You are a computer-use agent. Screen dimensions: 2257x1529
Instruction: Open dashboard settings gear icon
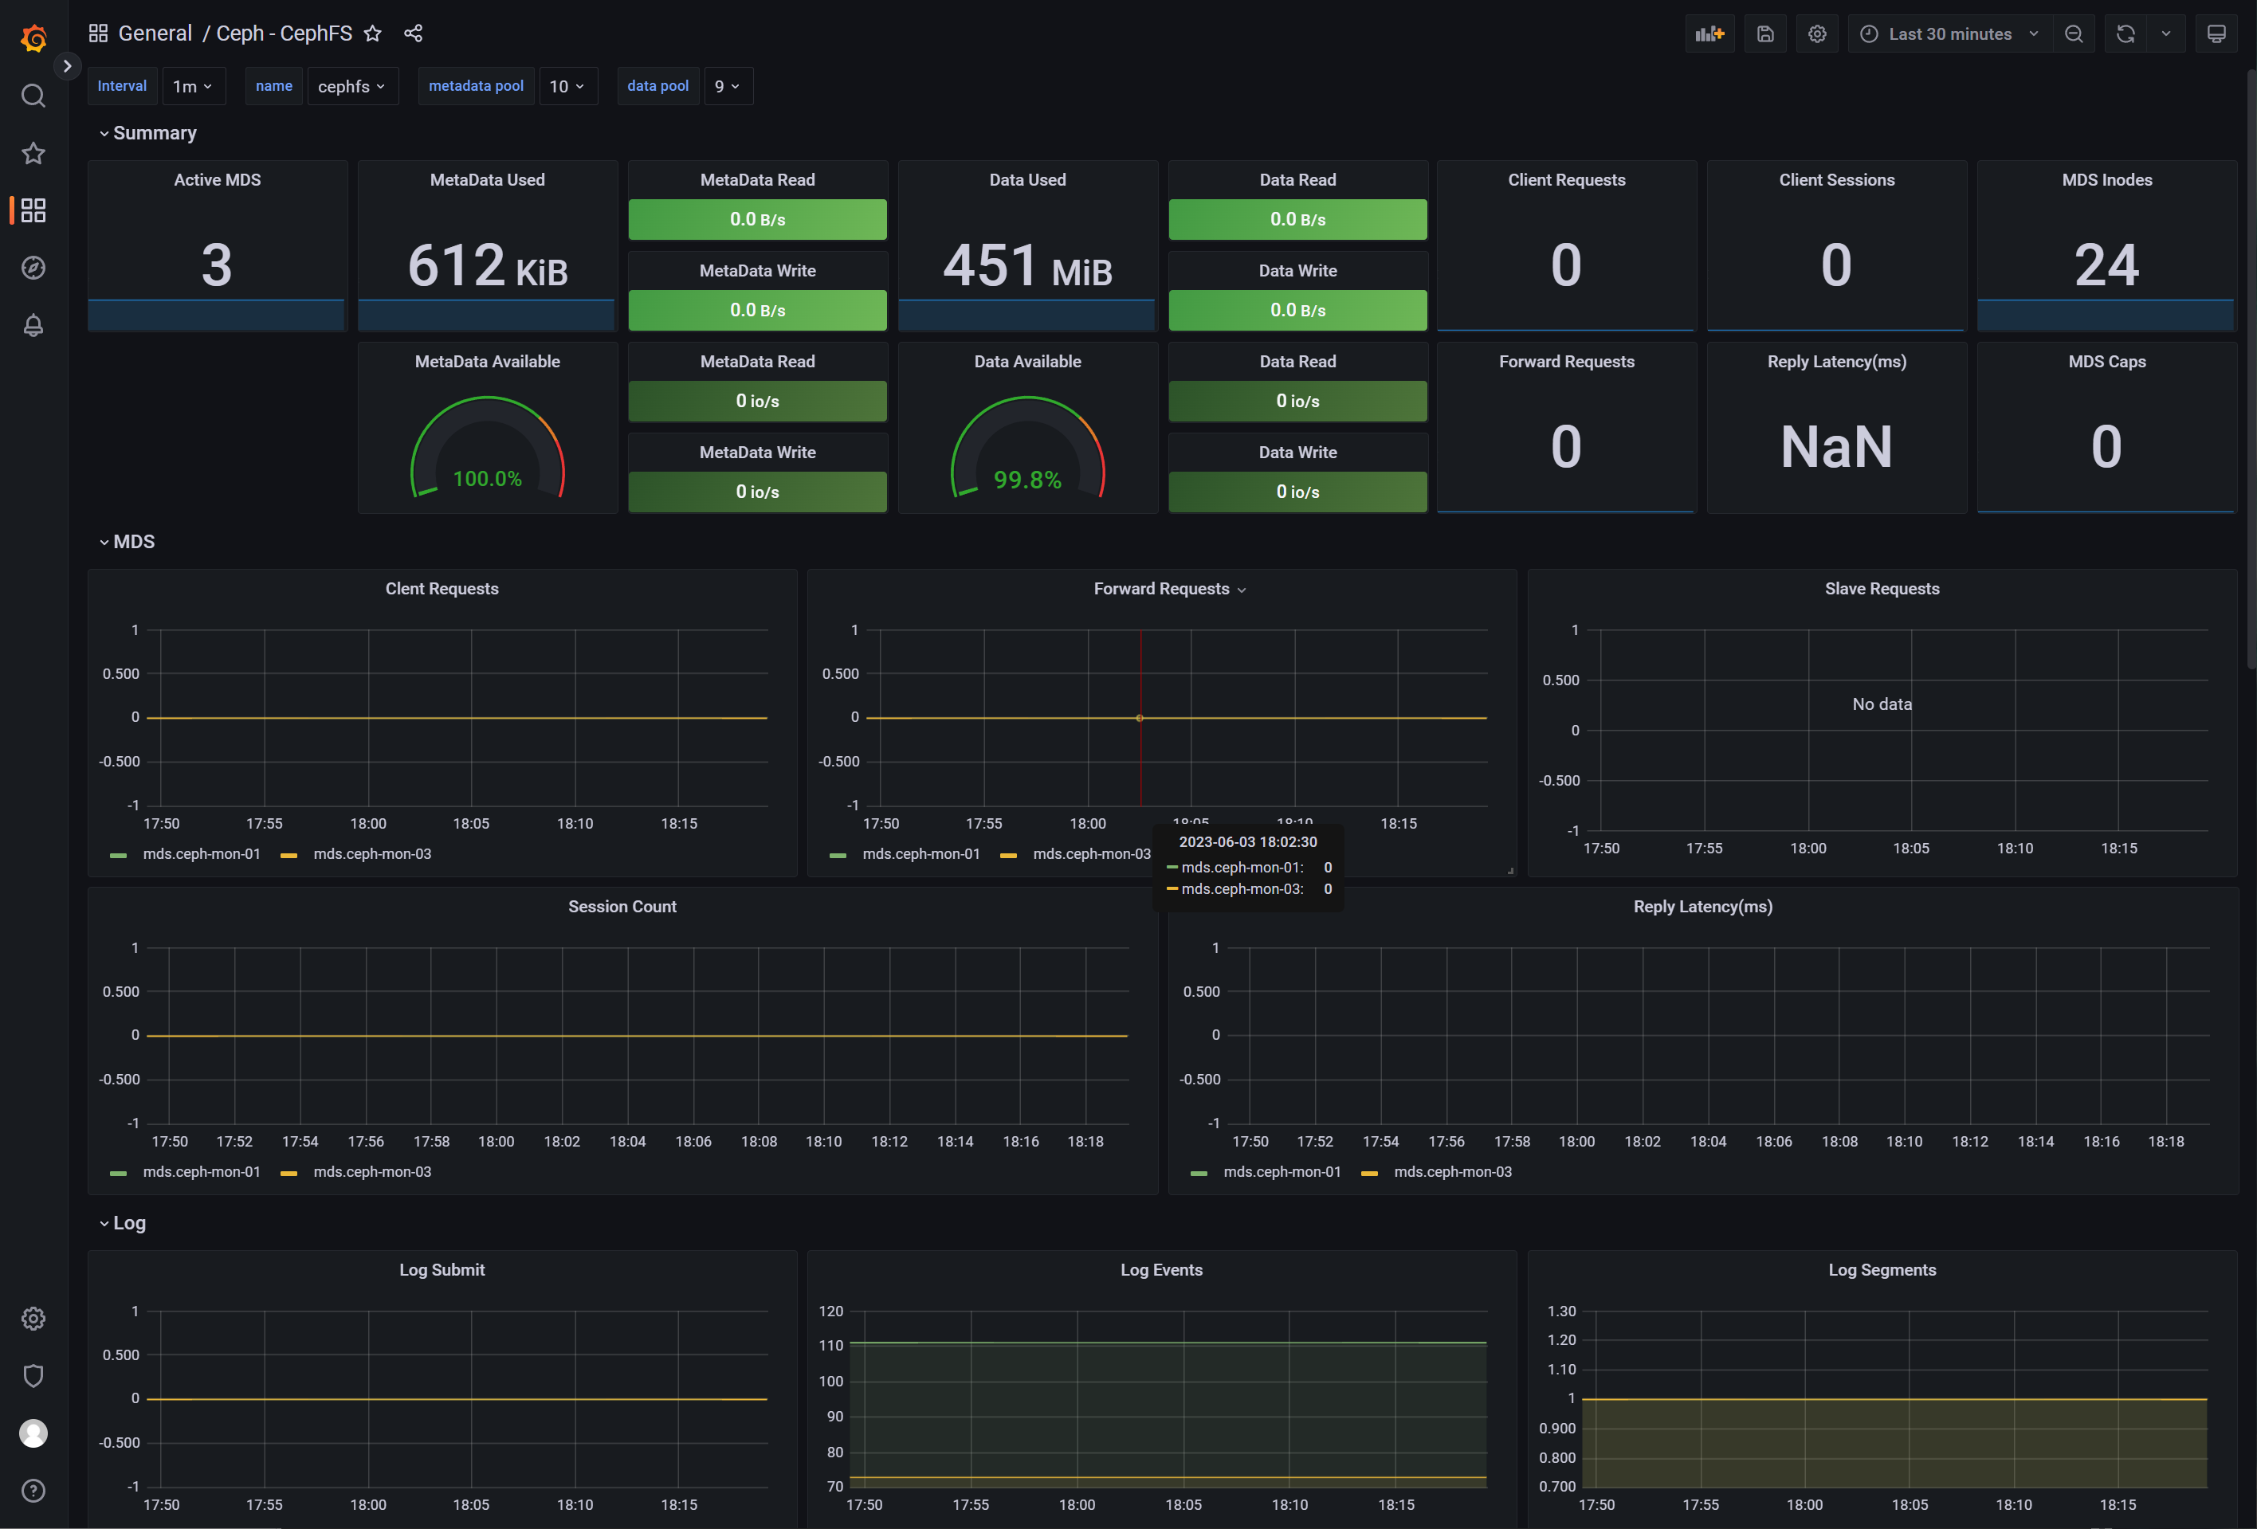(1817, 34)
